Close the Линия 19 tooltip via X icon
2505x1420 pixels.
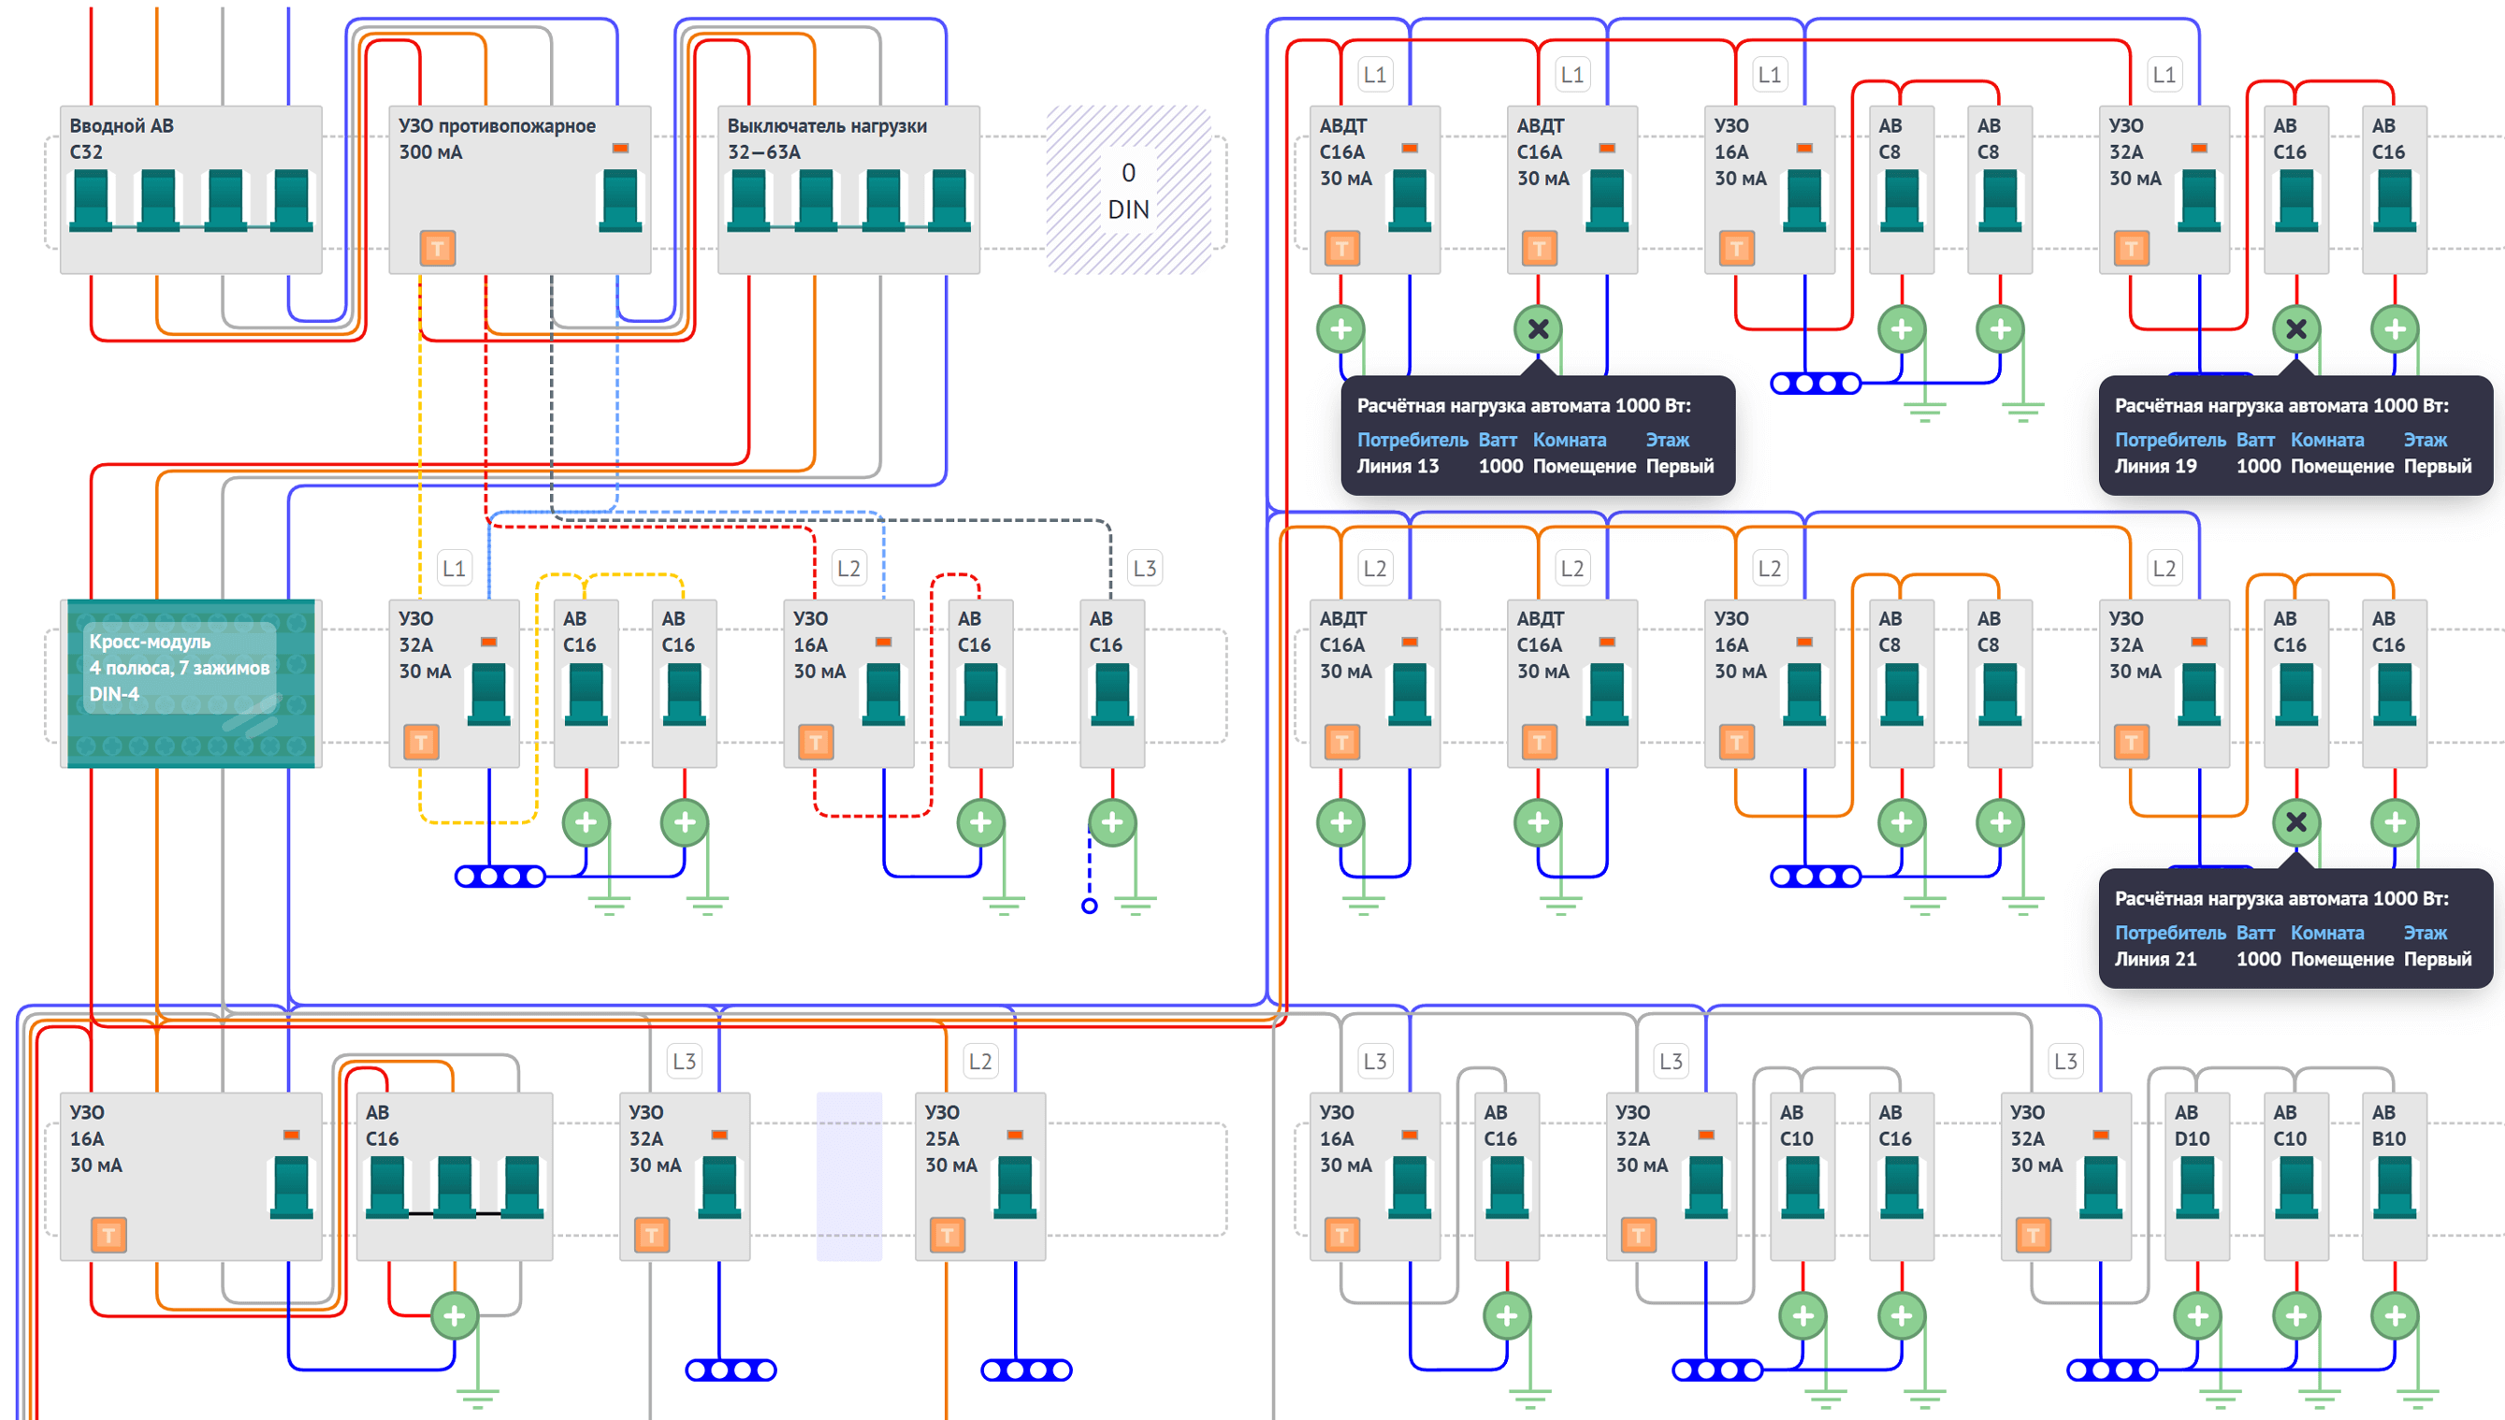coord(2295,329)
